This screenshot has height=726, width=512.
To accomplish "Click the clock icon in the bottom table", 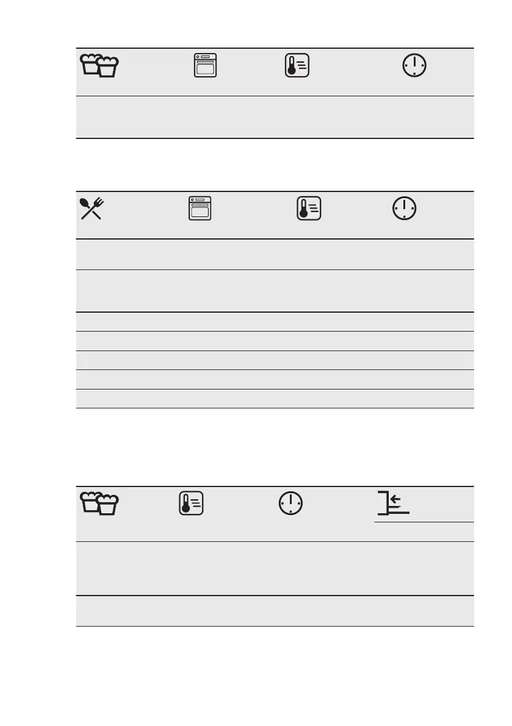I will pos(290,504).
